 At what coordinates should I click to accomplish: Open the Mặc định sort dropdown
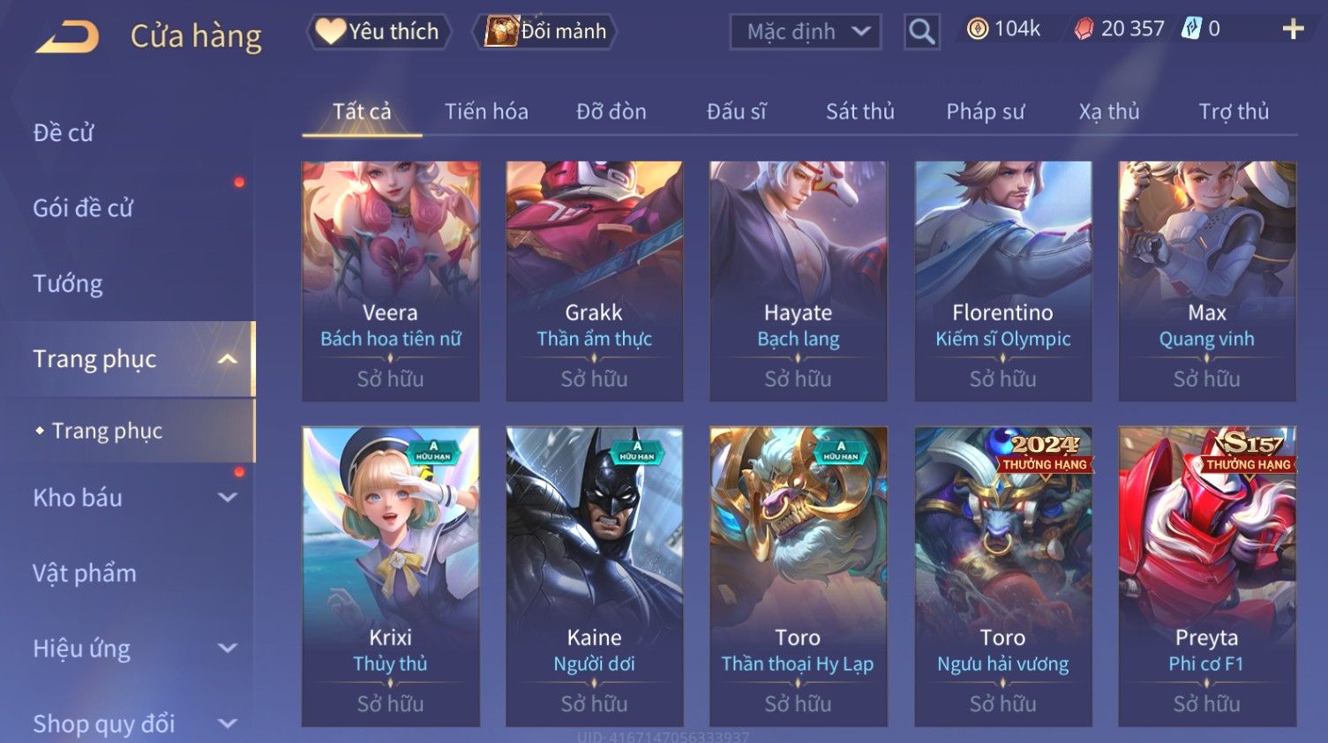805,32
